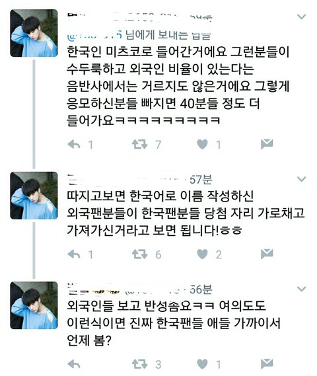
Task: Send the last tweet via envelope icon
Action: click(267, 363)
